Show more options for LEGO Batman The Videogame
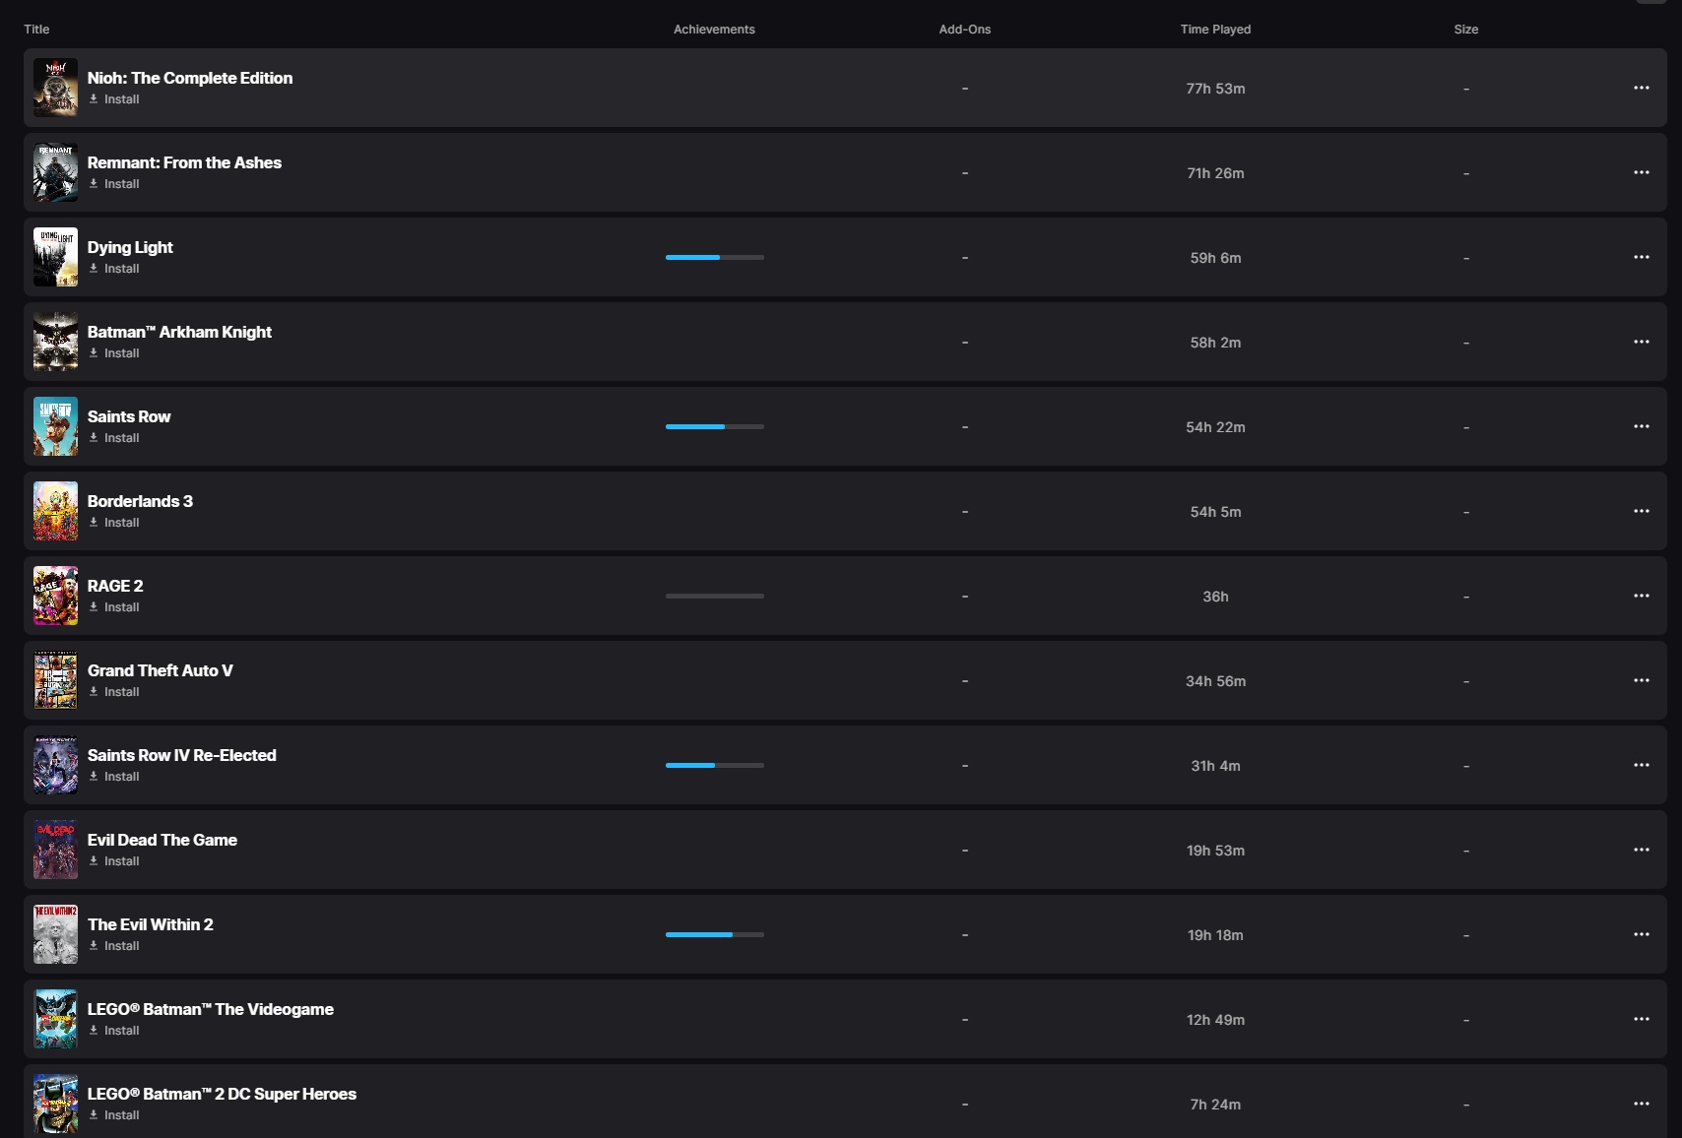The height and width of the screenshot is (1138, 1682). (1641, 1019)
